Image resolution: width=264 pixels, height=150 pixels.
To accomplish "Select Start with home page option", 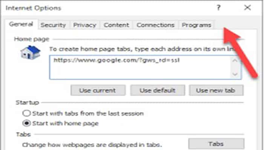I will 26,123.
